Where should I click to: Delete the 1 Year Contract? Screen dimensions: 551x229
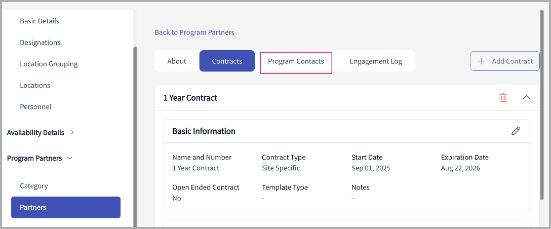tap(503, 98)
